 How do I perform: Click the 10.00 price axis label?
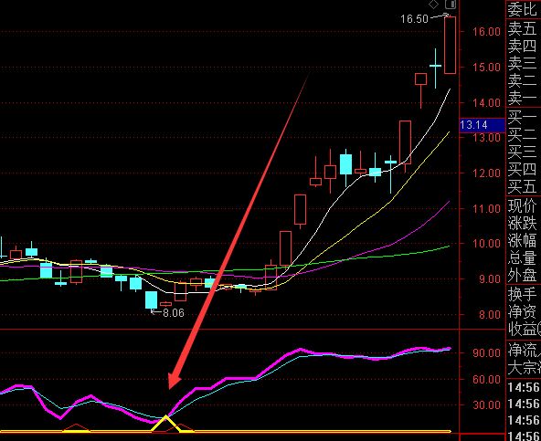(486, 244)
